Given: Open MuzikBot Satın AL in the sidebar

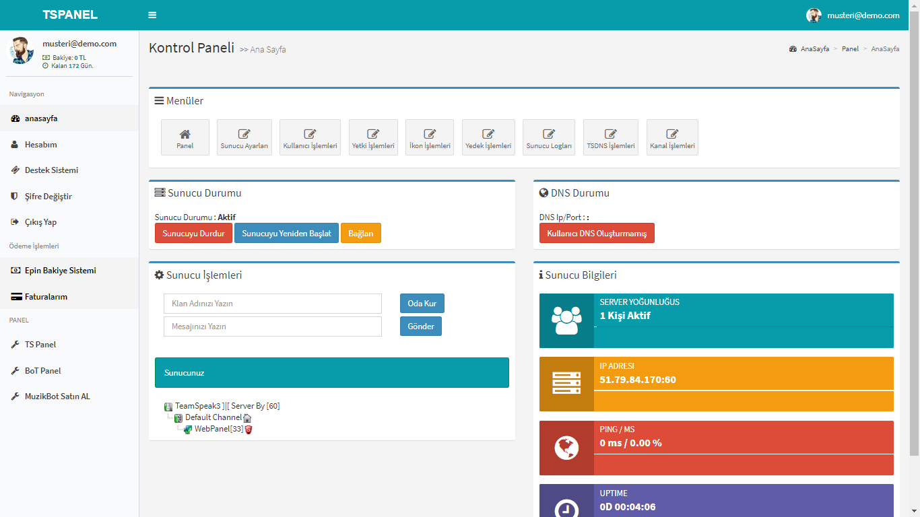Looking at the screenshot, I should (x=69, y=396).
